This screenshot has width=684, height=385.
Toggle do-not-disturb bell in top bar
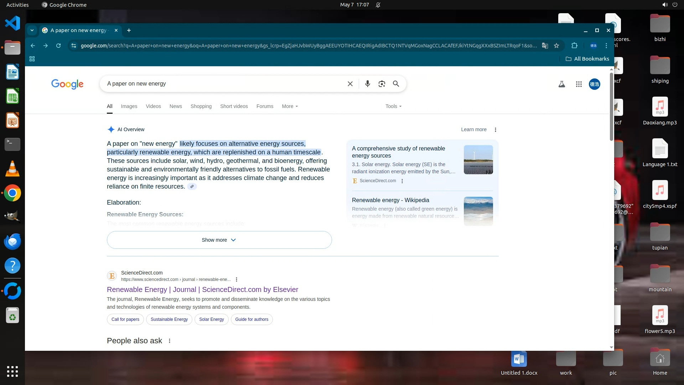pos(378,5)
